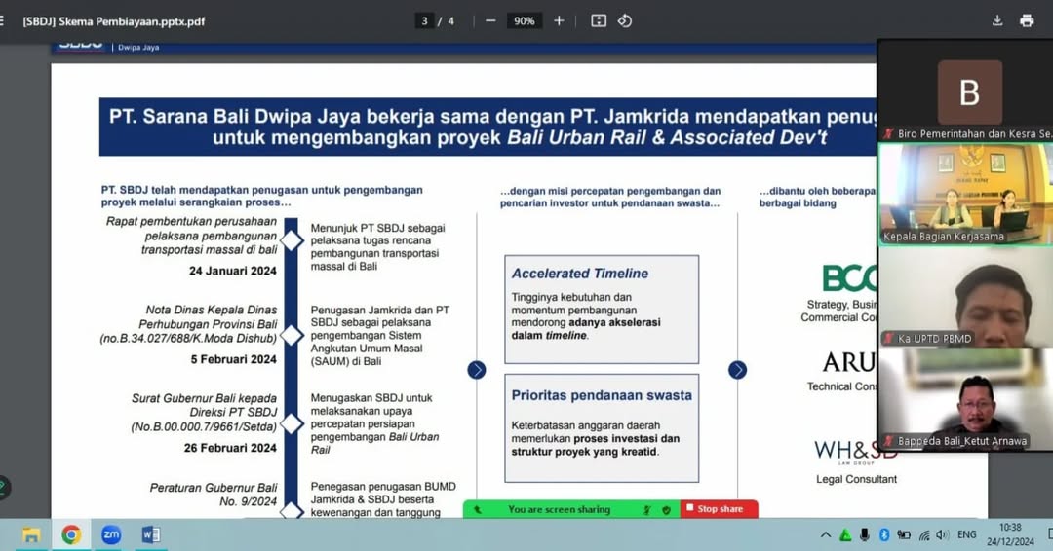The width and height of the screenshot is (1053, 551).
Task: Open File Explorer from taskbar
Action: coord(31,534)
